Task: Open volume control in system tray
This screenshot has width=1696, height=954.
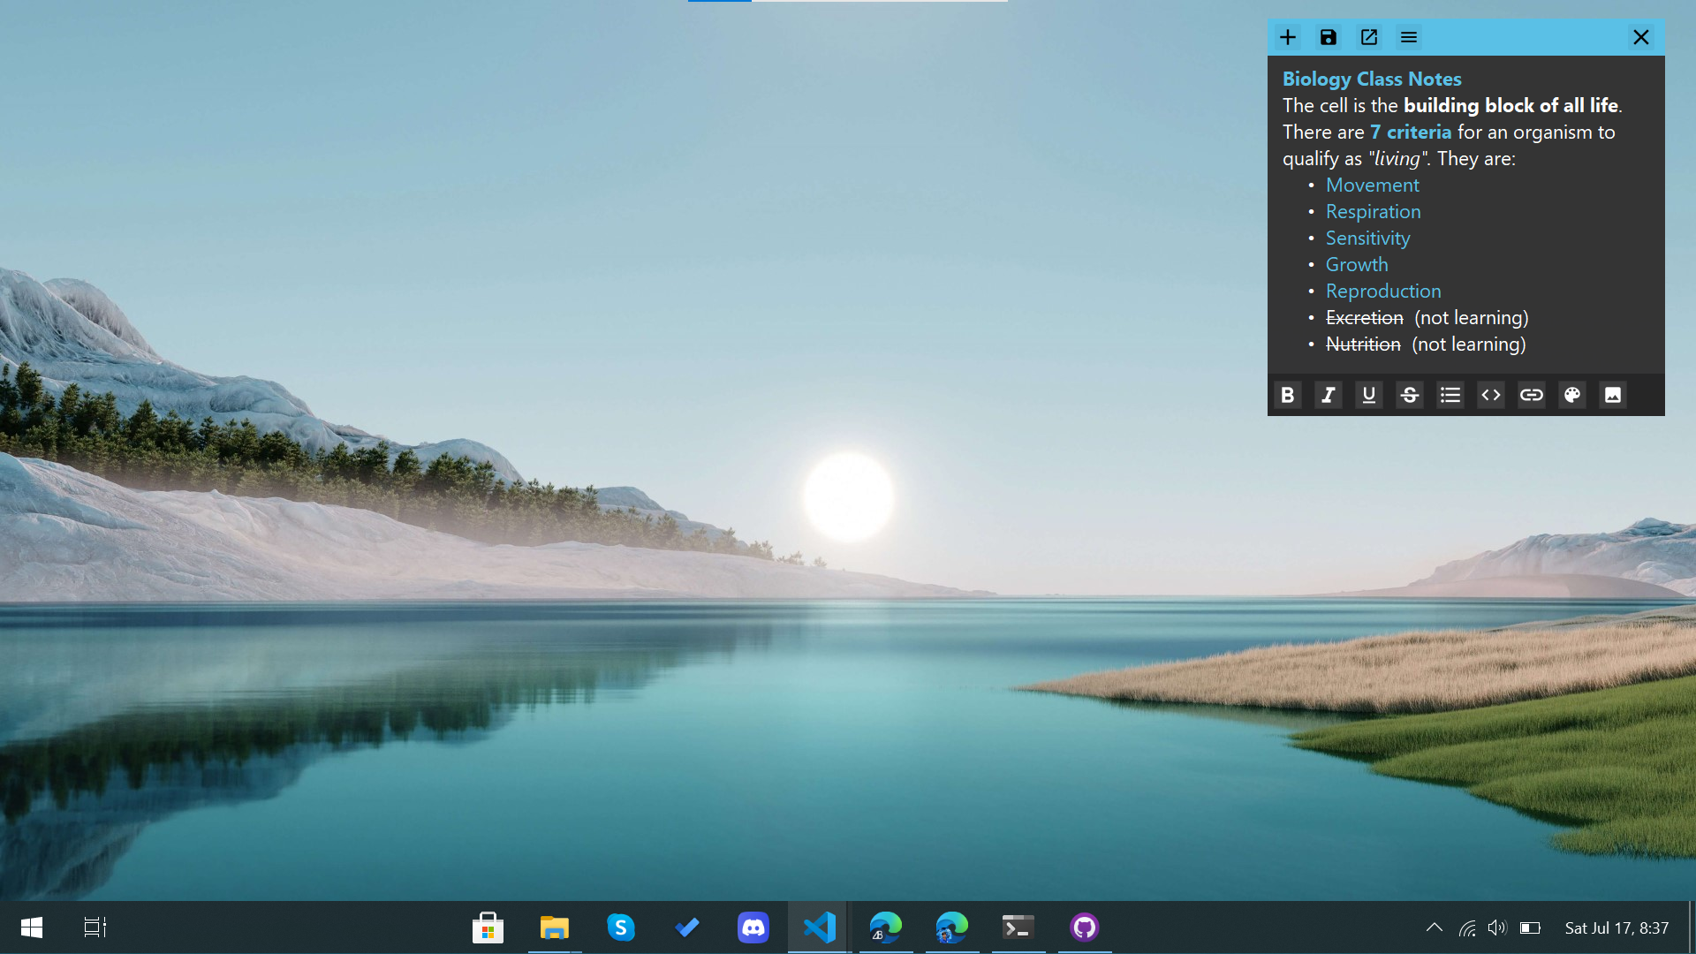Action: pyautogui.click(x=1496, y=927)
